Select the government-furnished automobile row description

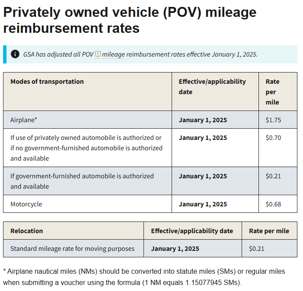82,181
